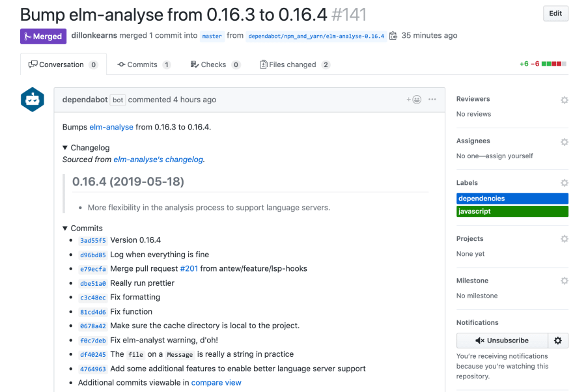Image resolution: width=573 pixels, height=392 pixels.
Task: Open commit e79ecfa
Action: 93,269
